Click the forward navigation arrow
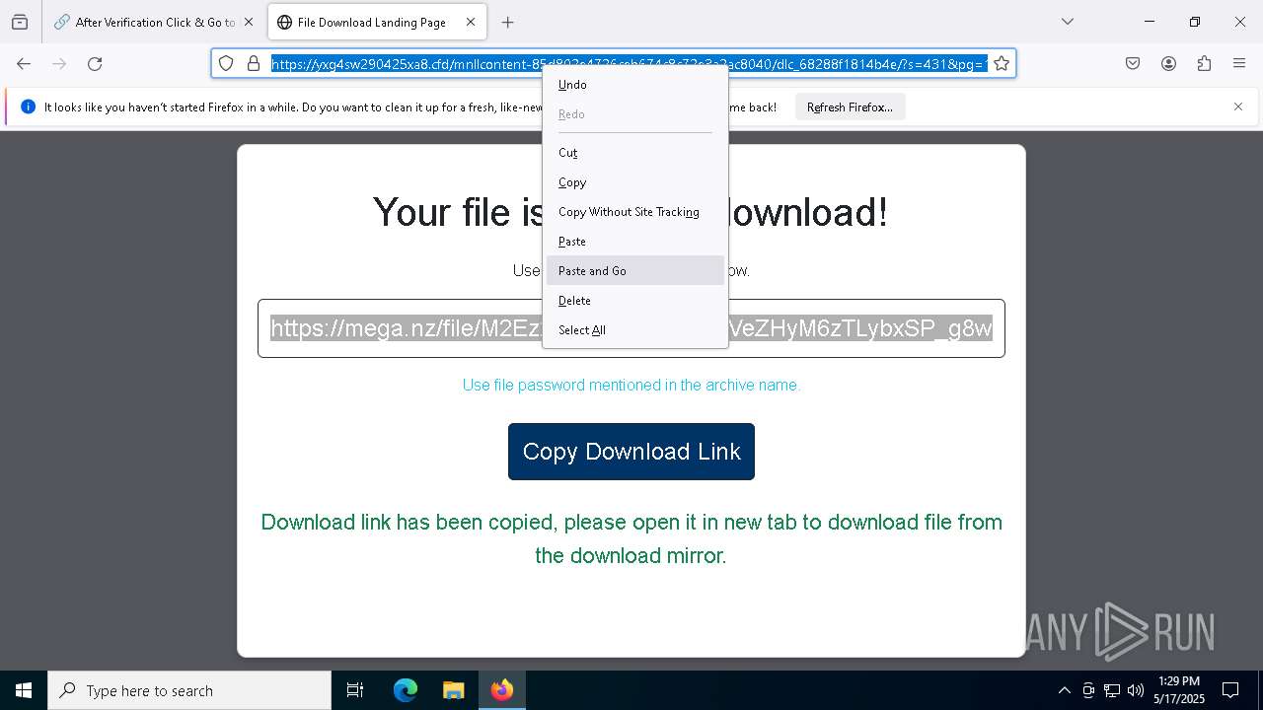 pos(59,64)
